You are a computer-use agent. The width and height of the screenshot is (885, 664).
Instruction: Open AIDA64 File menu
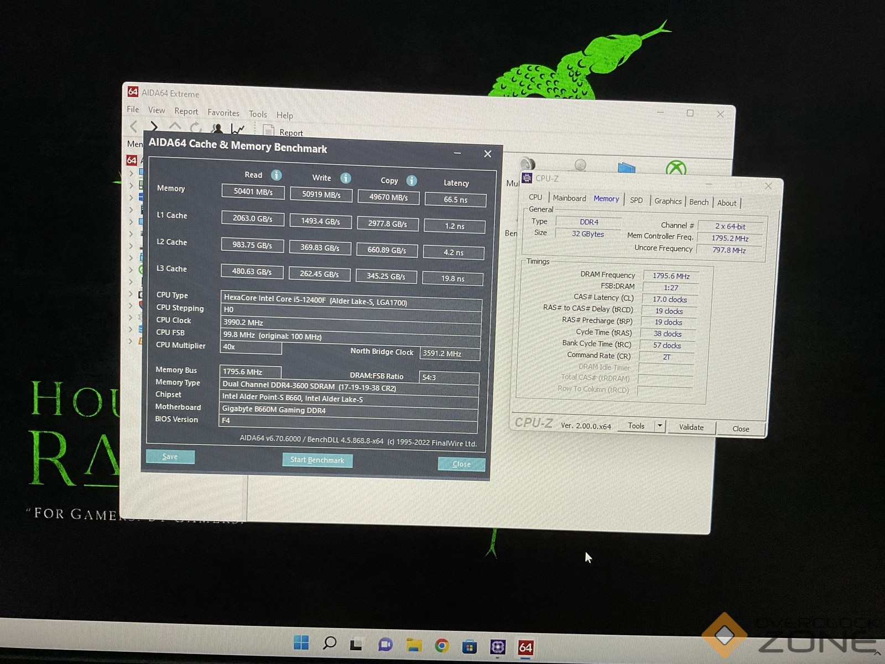[x=133, y=109]
